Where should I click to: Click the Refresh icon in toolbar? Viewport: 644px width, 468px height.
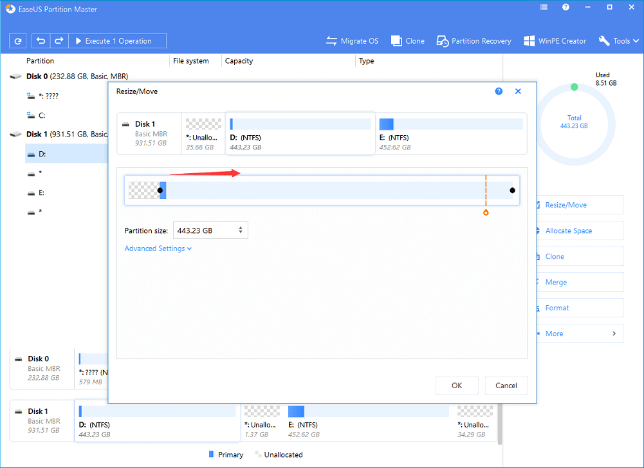18,41
